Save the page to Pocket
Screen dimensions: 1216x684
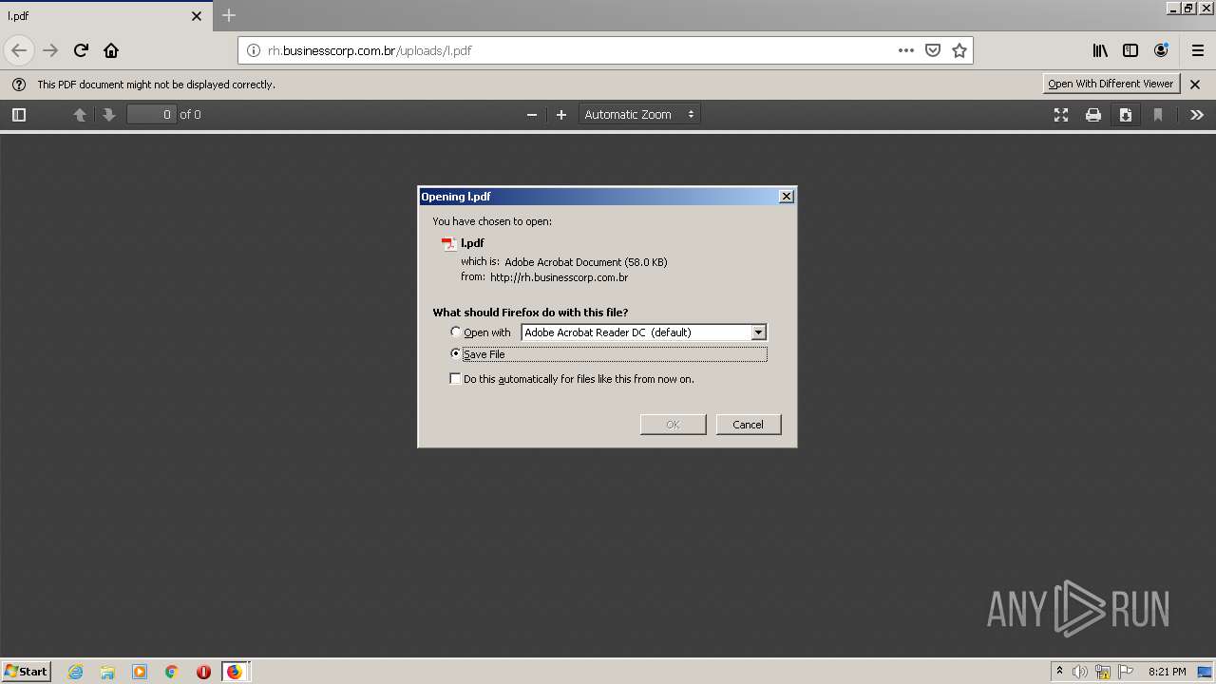click(x=933, y=50)
